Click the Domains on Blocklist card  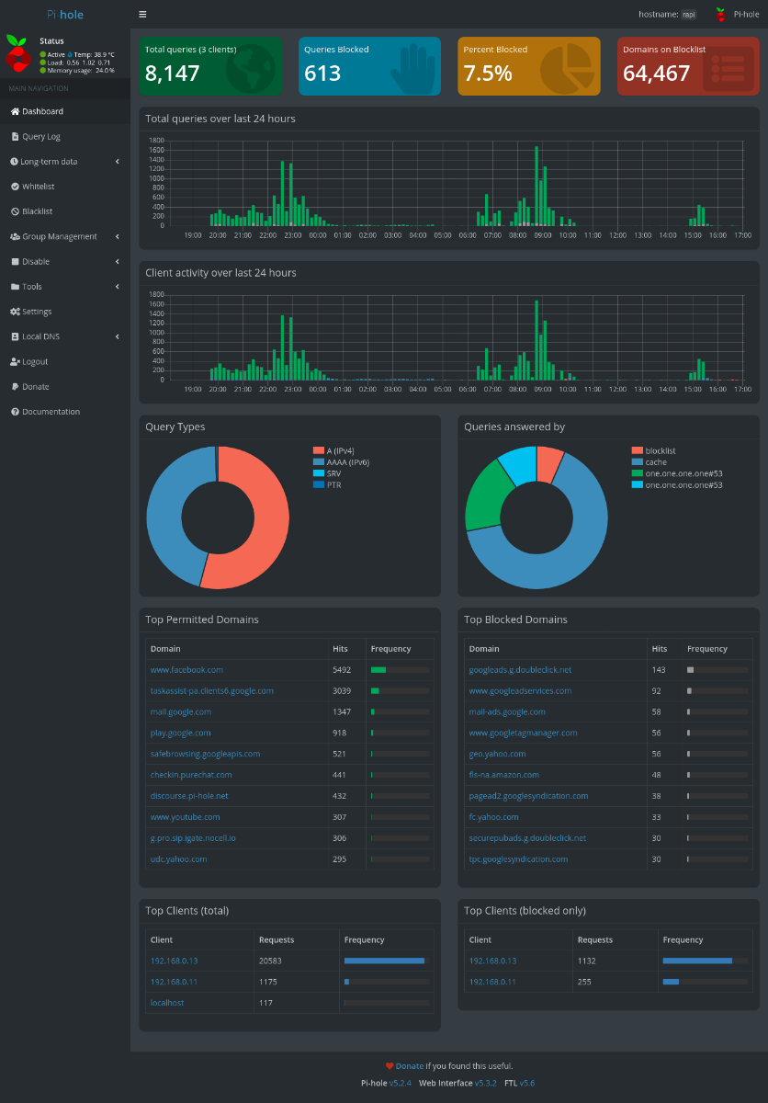688,66
